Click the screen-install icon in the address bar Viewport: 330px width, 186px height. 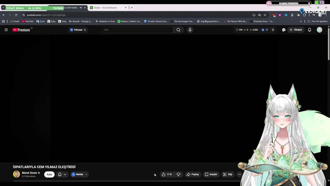tap(254, 15)
